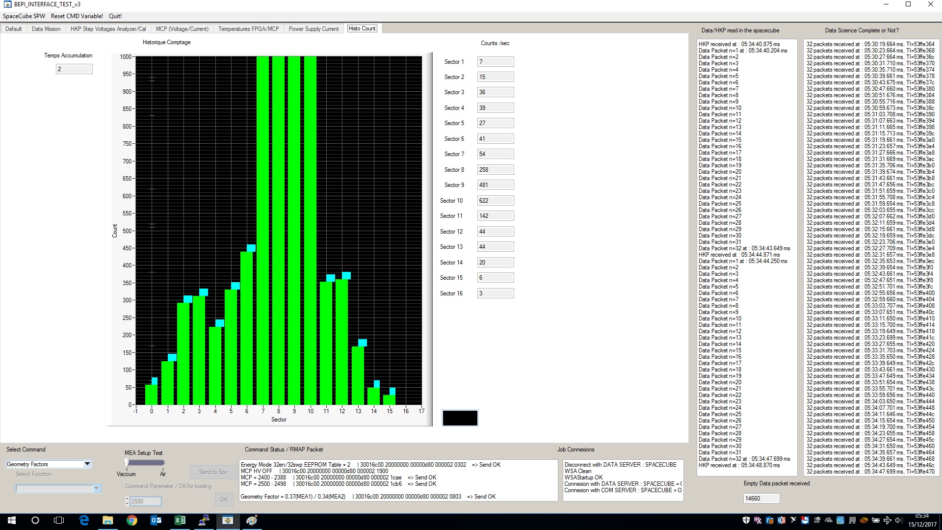
Task: Launch Microsoft Edge from the taskbar
Action: click(84, 520)
